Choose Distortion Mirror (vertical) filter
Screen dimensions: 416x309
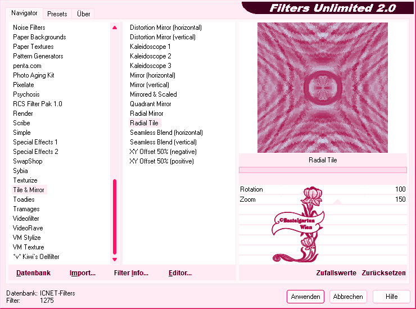coord(162,37)
